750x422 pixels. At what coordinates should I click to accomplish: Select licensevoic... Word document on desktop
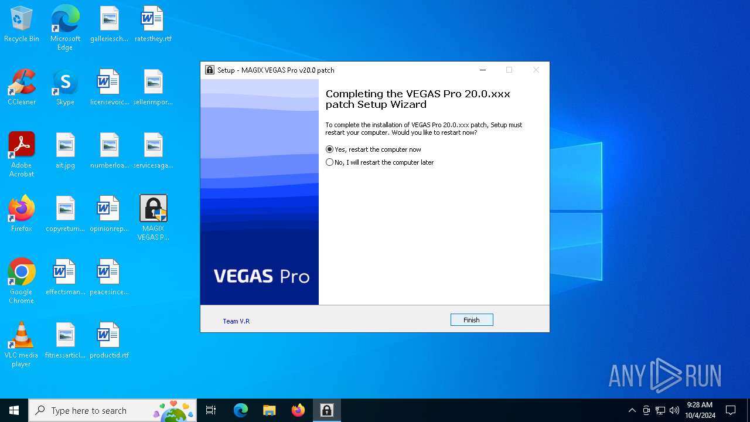coord(109,88)
